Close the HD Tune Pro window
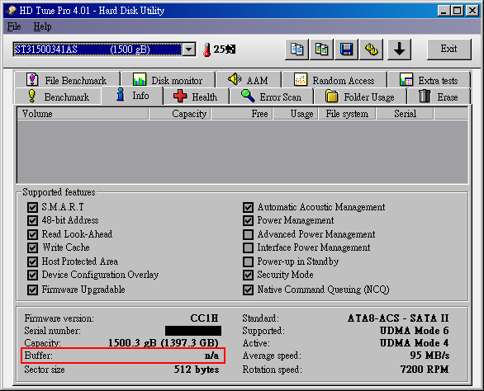 472,11
